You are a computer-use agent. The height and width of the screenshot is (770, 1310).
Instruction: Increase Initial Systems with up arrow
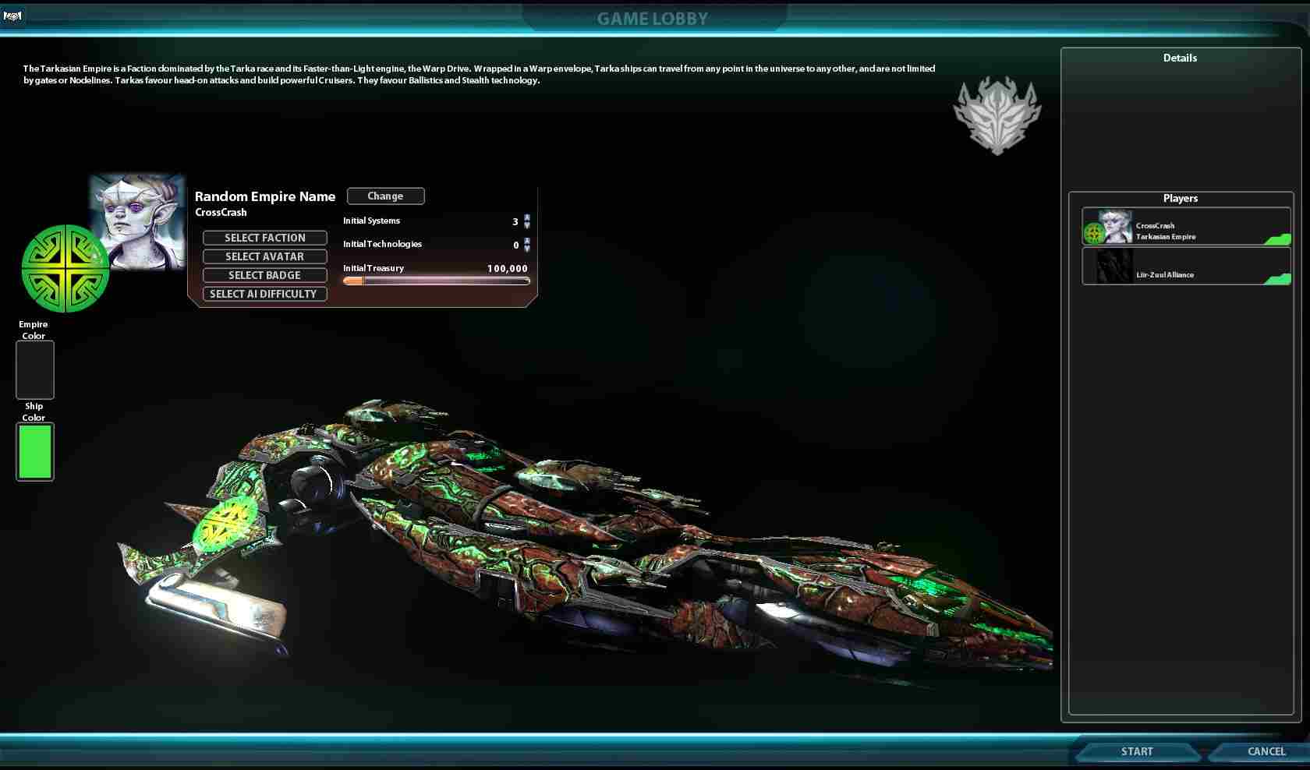527,217
